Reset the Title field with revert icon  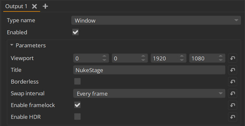coord(233,70)
